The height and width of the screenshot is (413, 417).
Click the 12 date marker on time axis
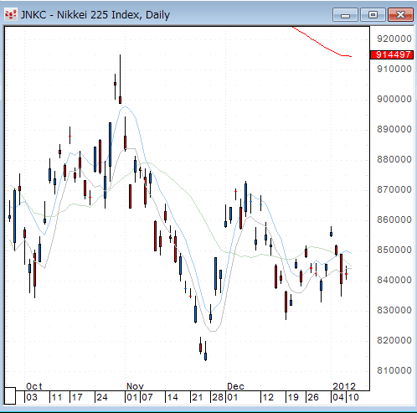(x=268, y=397)
